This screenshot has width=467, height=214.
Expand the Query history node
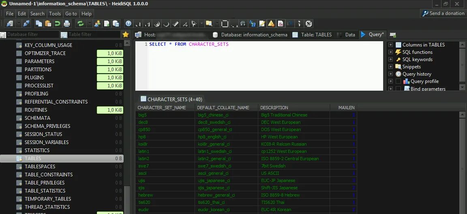[390, 74]
